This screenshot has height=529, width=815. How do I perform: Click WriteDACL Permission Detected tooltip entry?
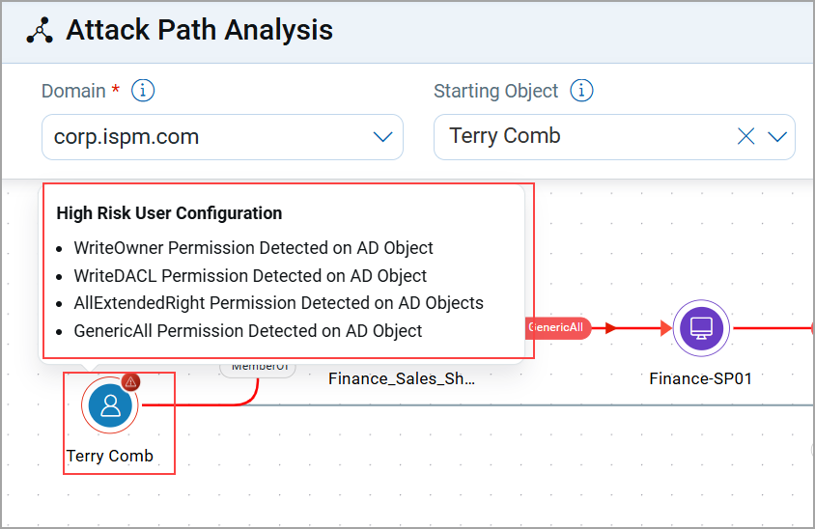[x=250, y=276]
